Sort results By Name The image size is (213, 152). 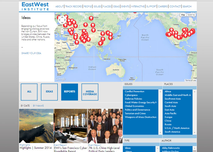(x=38, y=106)
